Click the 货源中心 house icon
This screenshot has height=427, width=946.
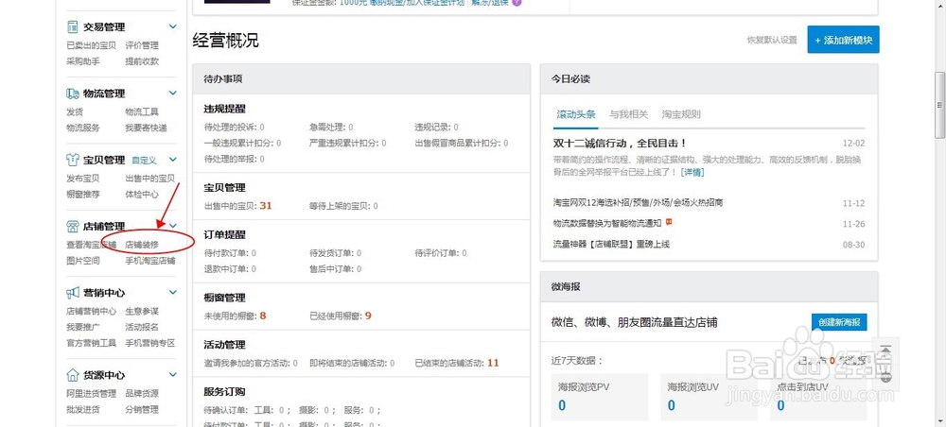73,375
